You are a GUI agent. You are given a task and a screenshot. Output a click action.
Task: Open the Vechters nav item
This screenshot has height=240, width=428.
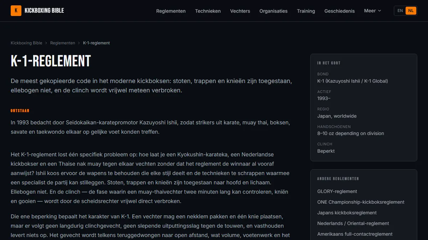240,11
